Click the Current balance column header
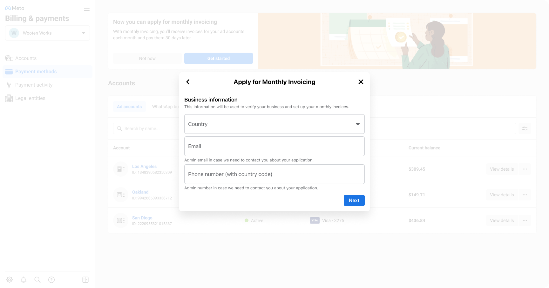 (424, 148)
